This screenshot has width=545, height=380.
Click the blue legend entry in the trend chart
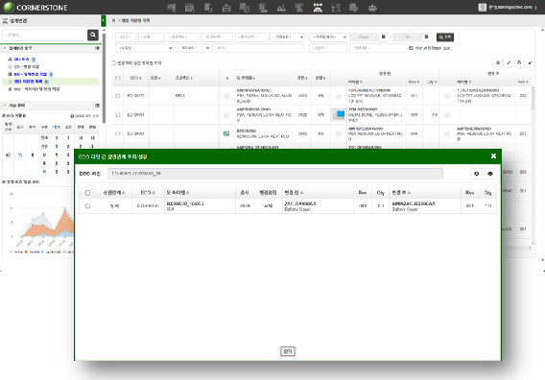[51, 252]
